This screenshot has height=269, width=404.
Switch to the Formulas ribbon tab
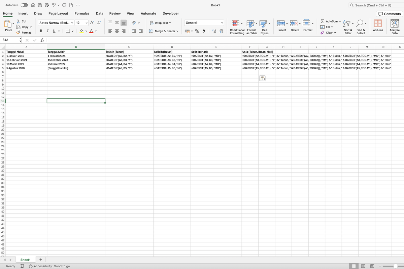82,13
